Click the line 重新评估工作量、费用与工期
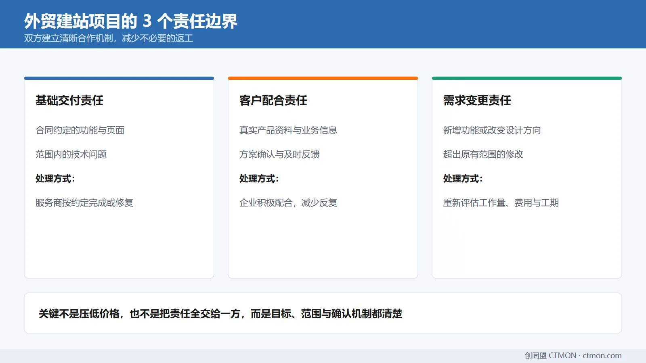 [x=501, y=203]
